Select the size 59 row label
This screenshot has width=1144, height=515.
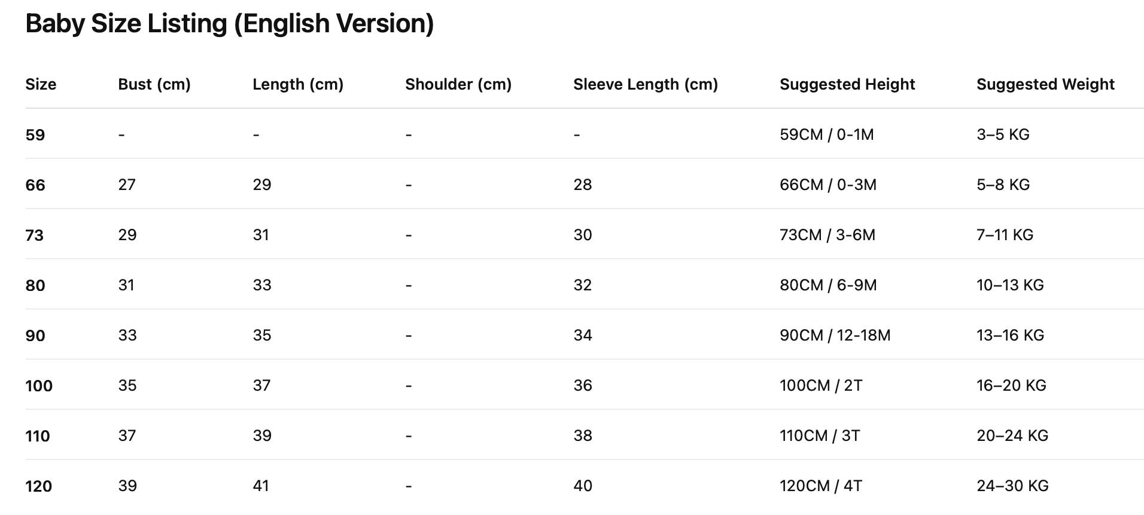click(x=35, y=135)
